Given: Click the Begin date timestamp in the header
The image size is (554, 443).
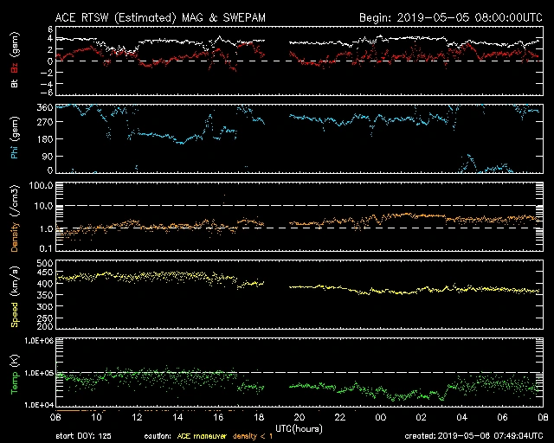Looking at the screenshot, I should 449,17.
